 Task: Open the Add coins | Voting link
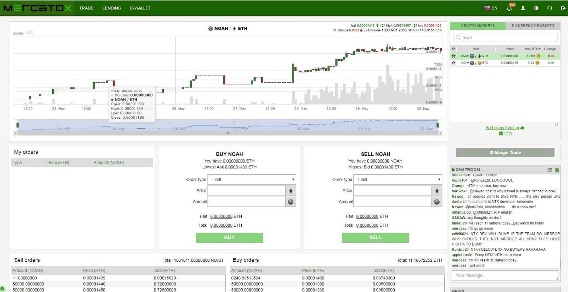pos(502,128)
